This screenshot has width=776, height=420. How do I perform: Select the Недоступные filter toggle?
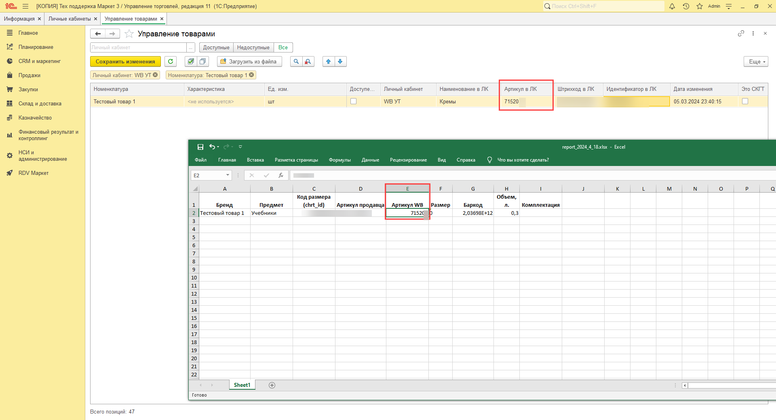click(x=253, y=48)
